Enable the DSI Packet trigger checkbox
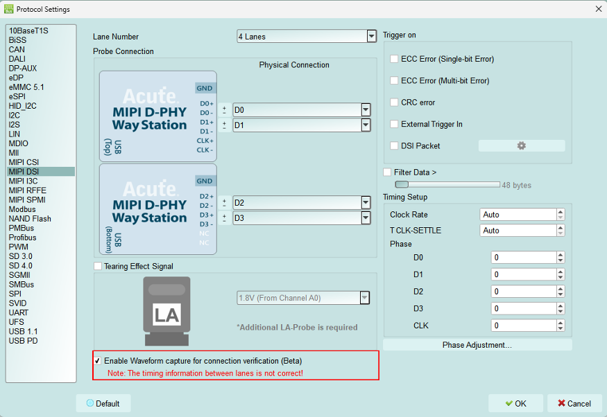The height and width of the screenshot is (417, 607). (x=394, y=145)
